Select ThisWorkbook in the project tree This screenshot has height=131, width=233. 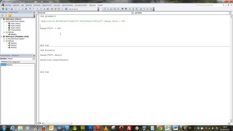[x=16, y=30]
